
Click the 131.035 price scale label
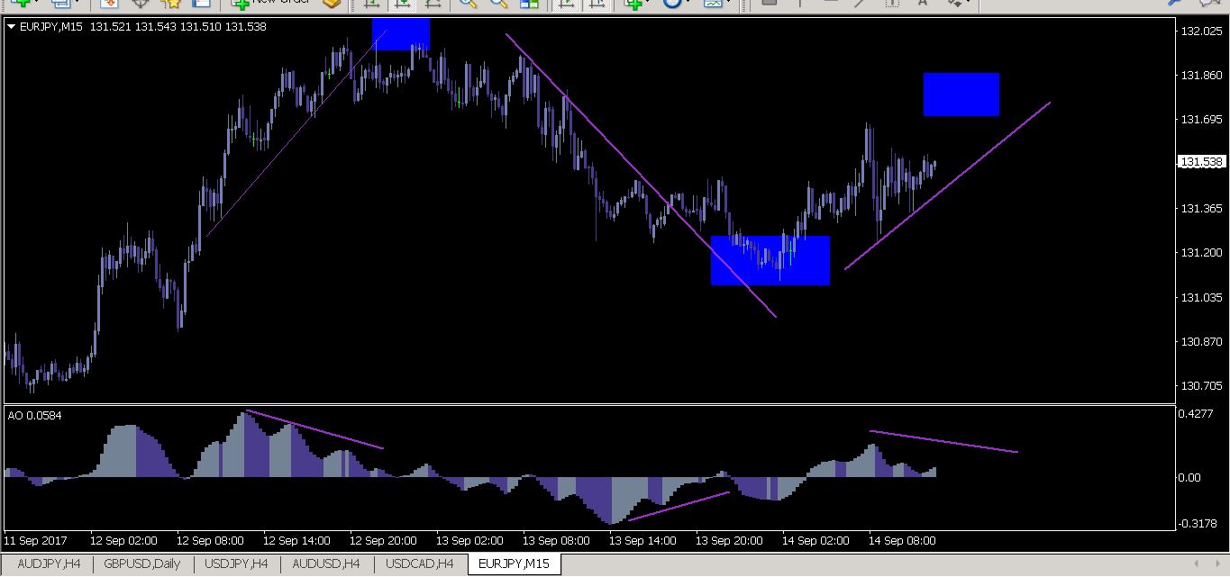[1201, 298]
